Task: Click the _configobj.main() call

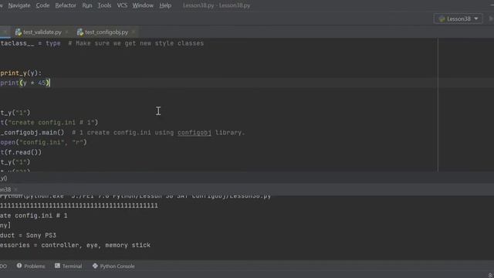Action: (32, 133)
